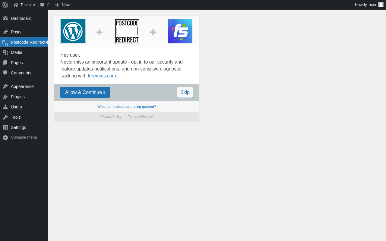Viewport: 386px width, 241px height.
Task: Open Comments in the sidebar
Action: [24, 73]
